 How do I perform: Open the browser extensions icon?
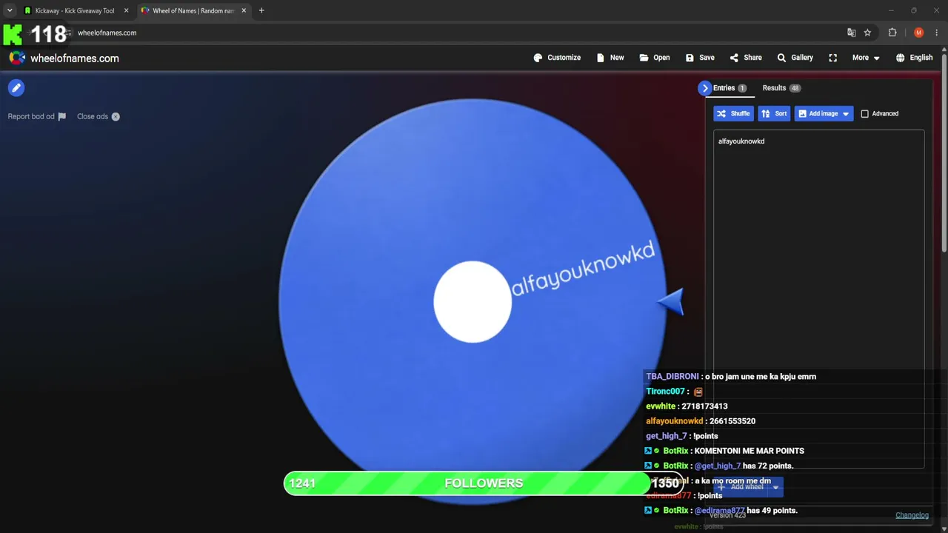pos(892,33)
